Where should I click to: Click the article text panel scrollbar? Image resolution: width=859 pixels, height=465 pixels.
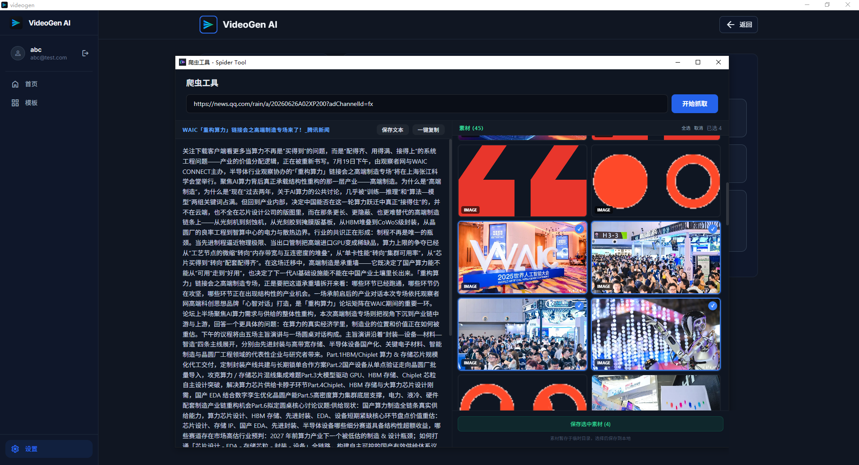450,237
